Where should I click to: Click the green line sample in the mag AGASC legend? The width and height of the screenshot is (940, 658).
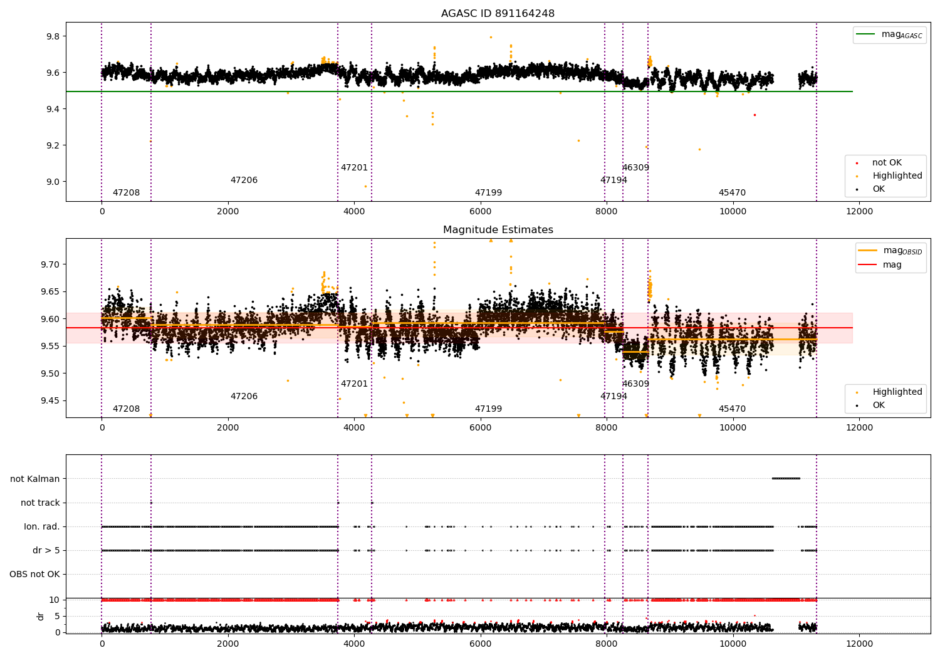pos(866,34)
